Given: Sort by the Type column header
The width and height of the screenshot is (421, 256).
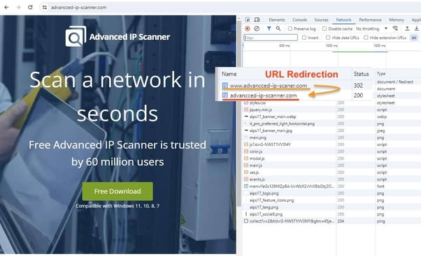Looking at the screenshot, I should pyautogui.click(x=381, y=74).
